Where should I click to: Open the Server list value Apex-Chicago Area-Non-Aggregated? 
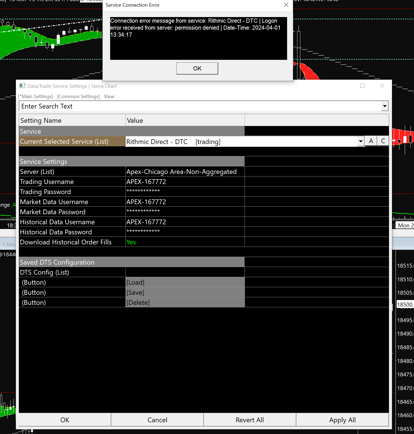click(x=185, y=172)
